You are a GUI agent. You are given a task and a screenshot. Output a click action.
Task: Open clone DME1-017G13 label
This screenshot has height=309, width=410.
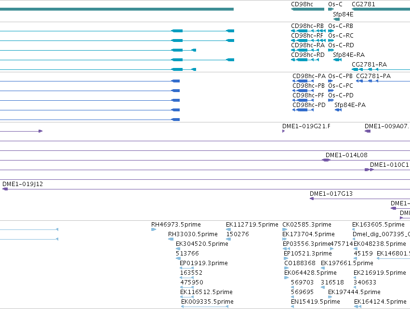click(331, 194)
